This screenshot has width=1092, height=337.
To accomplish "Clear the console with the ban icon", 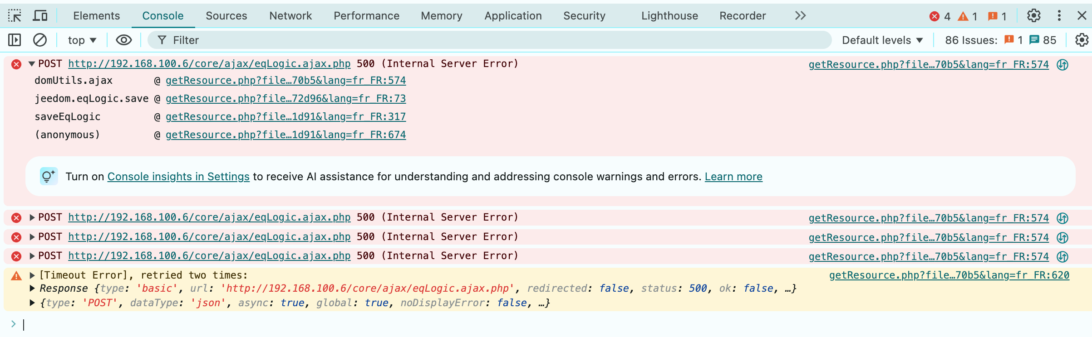I will tap(40, 40).
